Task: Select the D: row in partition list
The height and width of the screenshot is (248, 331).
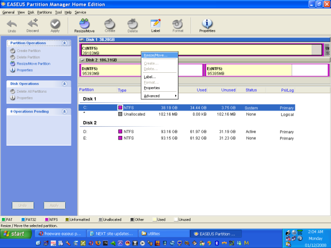Action: 187,132
